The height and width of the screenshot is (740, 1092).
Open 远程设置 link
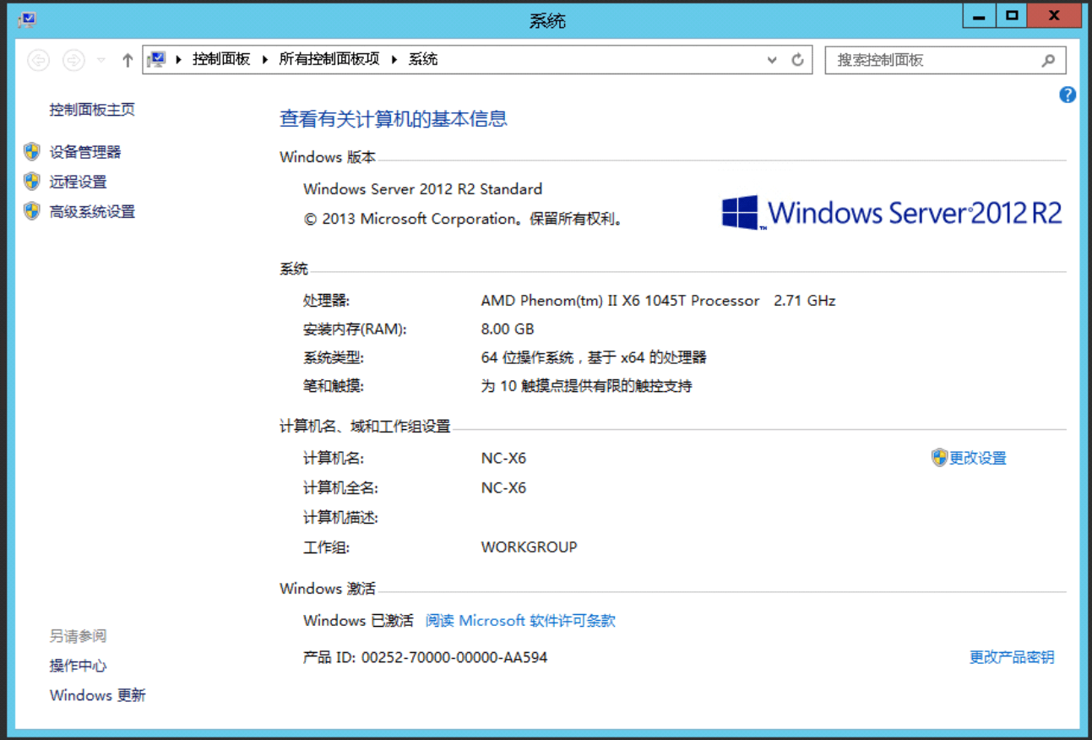(78, 182)
